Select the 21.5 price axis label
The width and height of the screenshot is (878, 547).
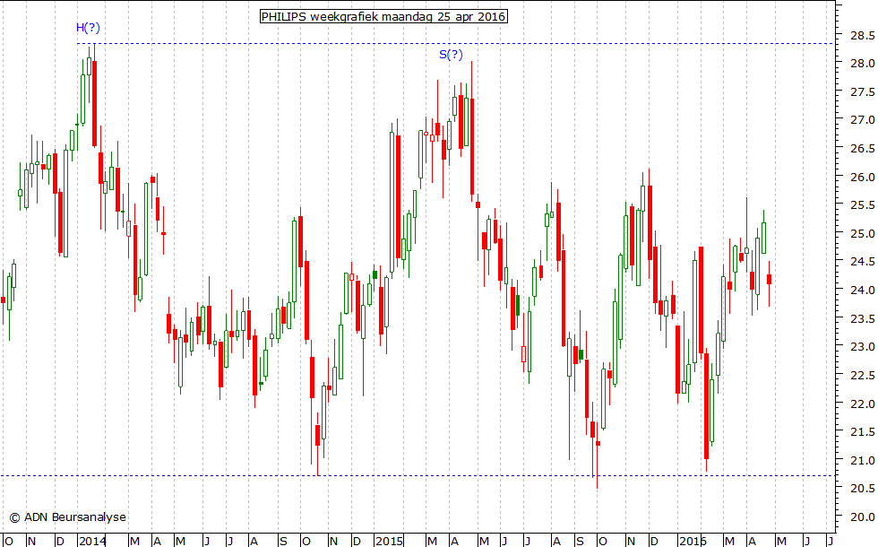point(862,432)
